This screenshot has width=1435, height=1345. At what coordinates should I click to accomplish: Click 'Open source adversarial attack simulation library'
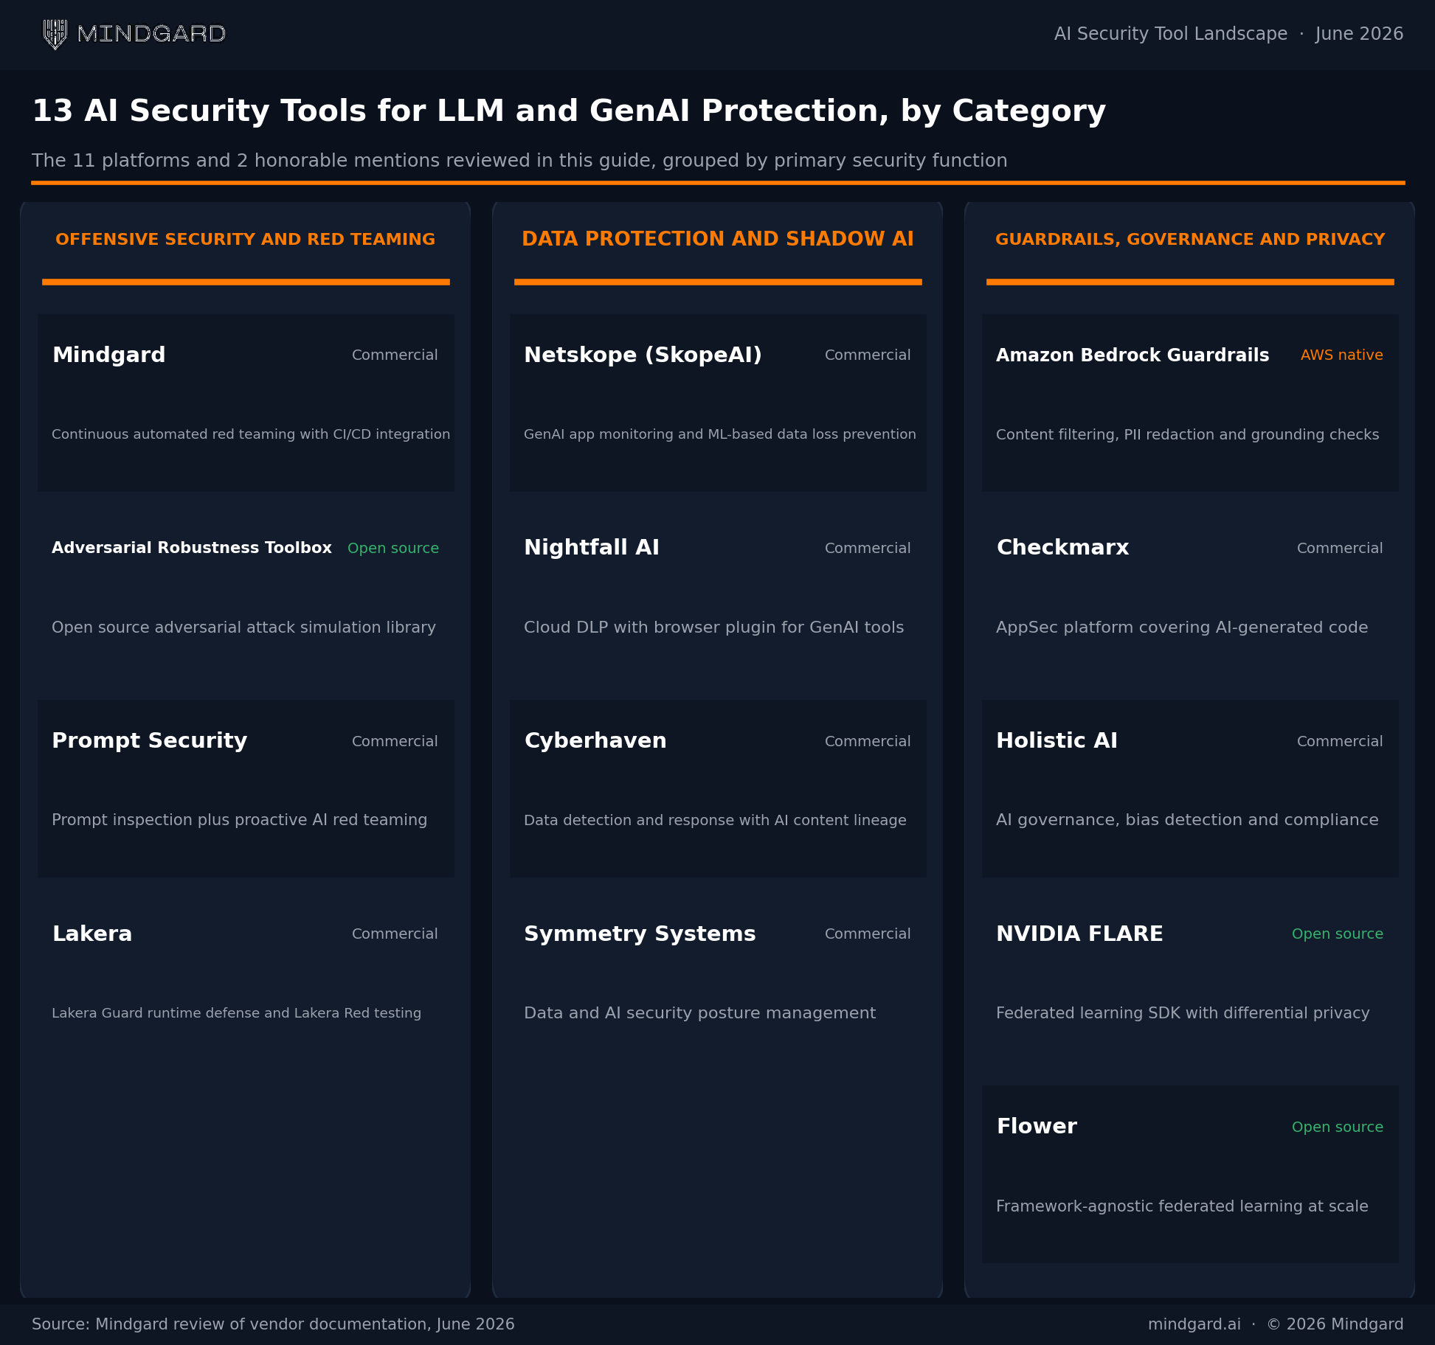coord(243,628)
